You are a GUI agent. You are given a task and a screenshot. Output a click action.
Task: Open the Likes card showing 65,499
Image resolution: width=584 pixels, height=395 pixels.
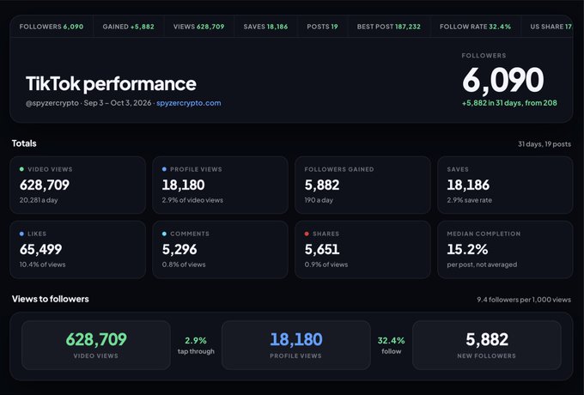pos(78,250)
